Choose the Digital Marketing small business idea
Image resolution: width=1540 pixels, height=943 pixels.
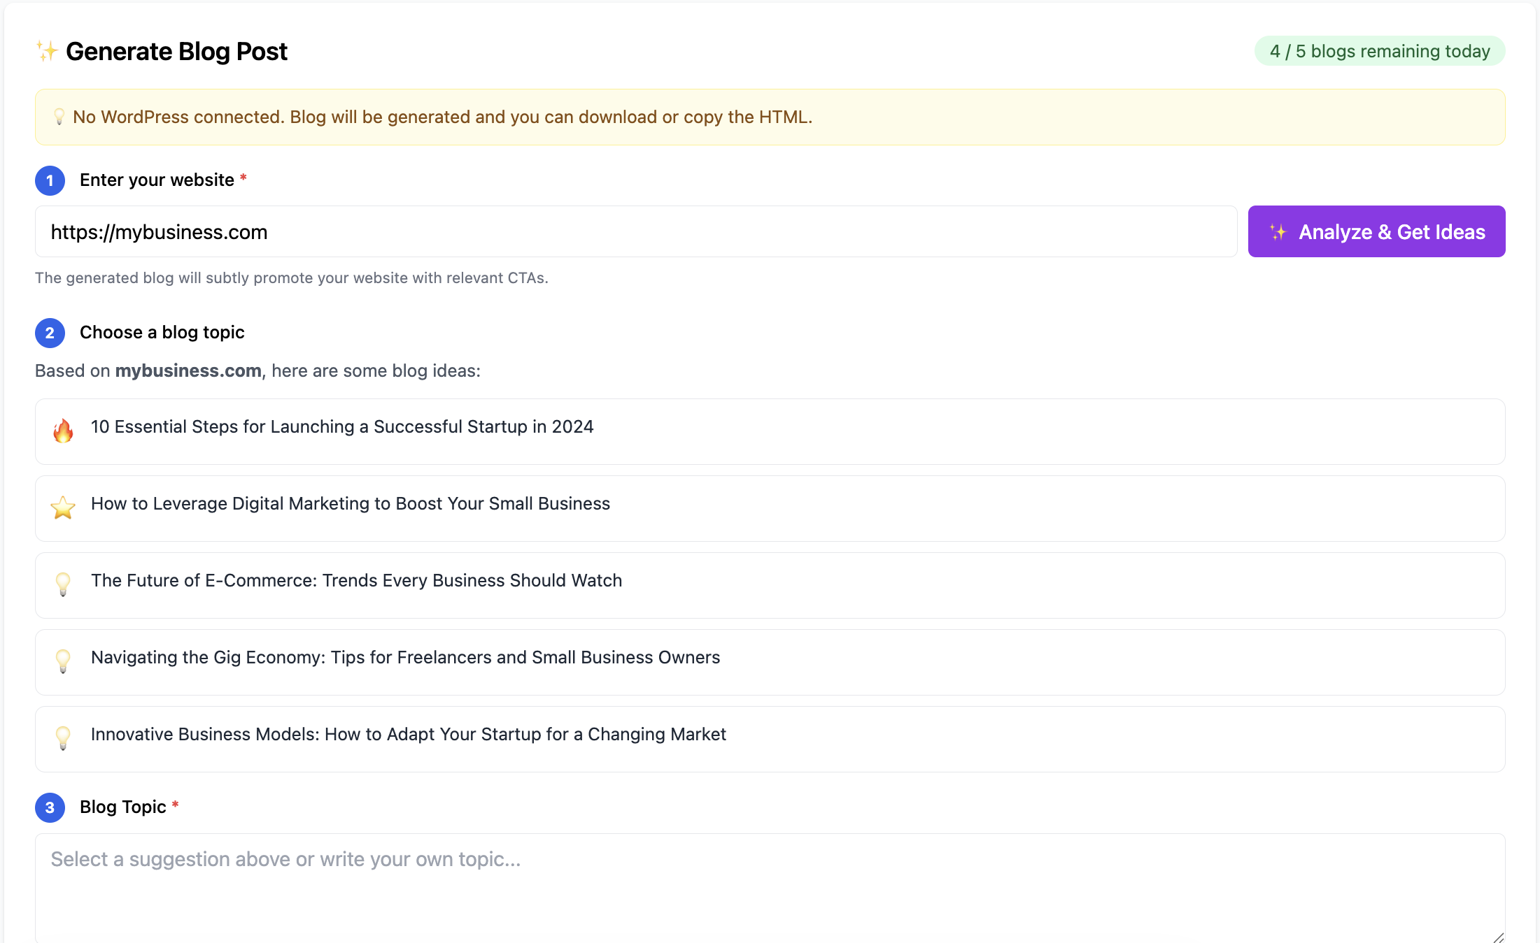click(770, 508)
